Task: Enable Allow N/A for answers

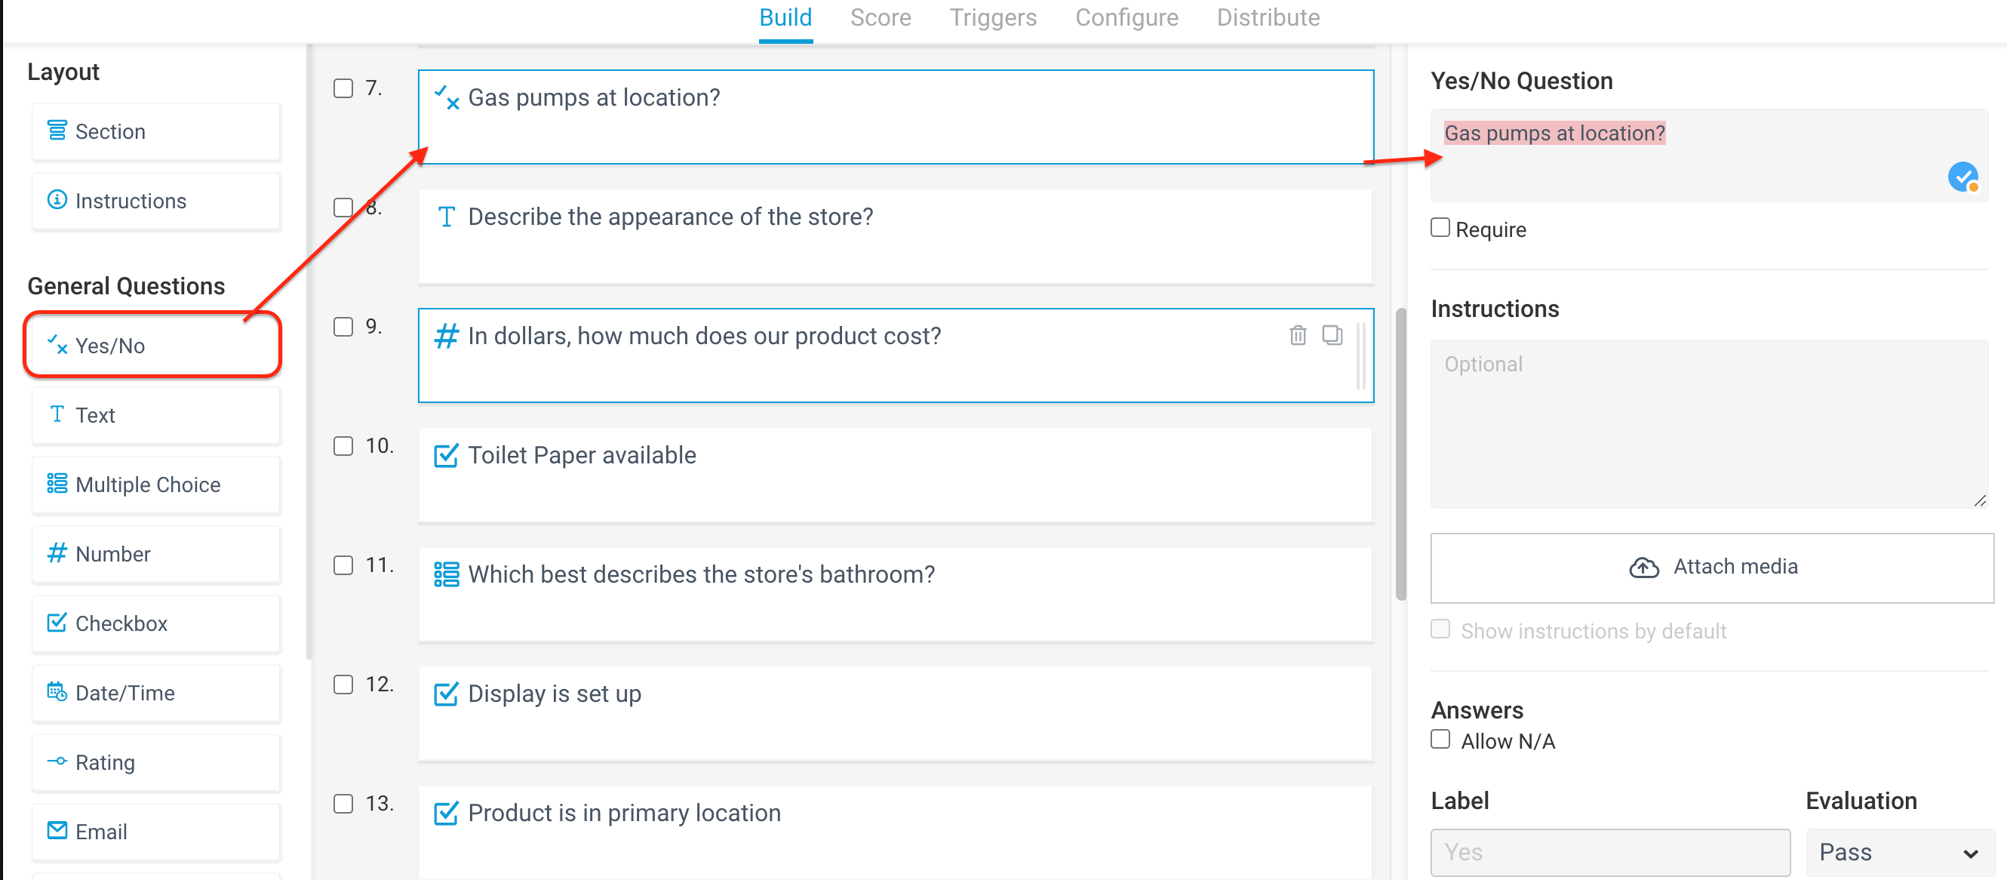Action: (1440, 739)
